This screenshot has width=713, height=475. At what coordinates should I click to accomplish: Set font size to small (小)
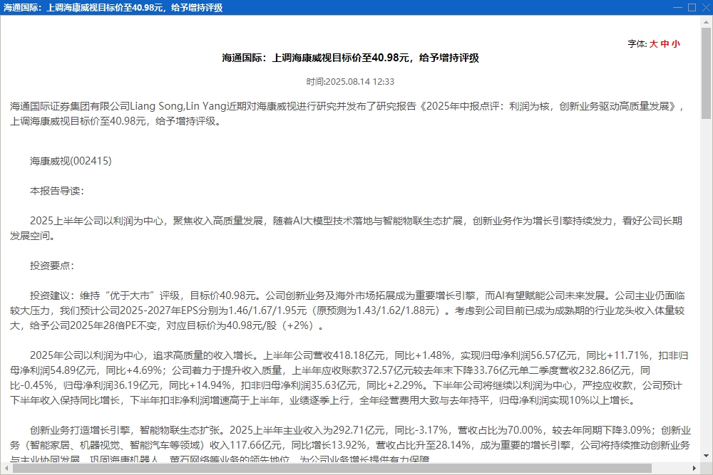(676, 44)
